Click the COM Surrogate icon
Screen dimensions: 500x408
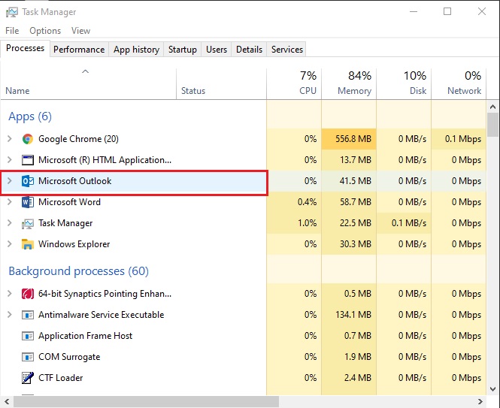coord(28,357)
